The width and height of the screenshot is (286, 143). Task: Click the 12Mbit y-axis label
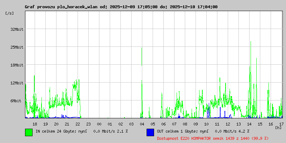pos(17,83)
